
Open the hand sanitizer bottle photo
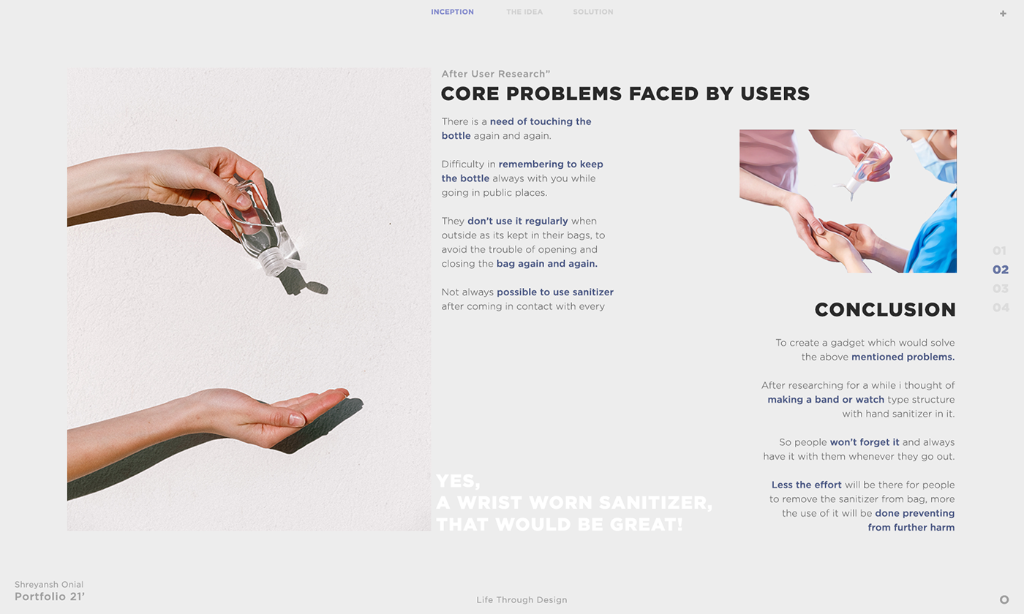pyautogui.click(x=249, y=300)
